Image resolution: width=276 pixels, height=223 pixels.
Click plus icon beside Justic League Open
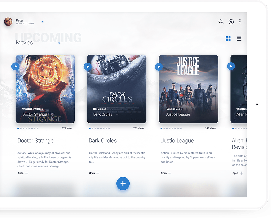[170, 173]
